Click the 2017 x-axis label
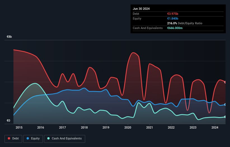The image size is (230, 147). (x=62, y=127)
